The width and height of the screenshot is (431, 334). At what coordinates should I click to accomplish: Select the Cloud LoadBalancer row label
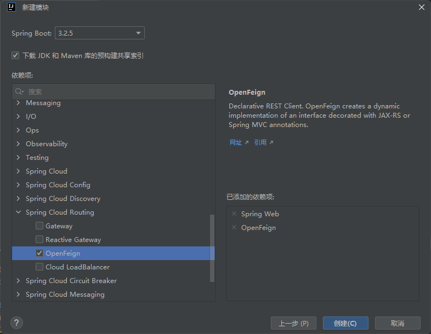77,267
